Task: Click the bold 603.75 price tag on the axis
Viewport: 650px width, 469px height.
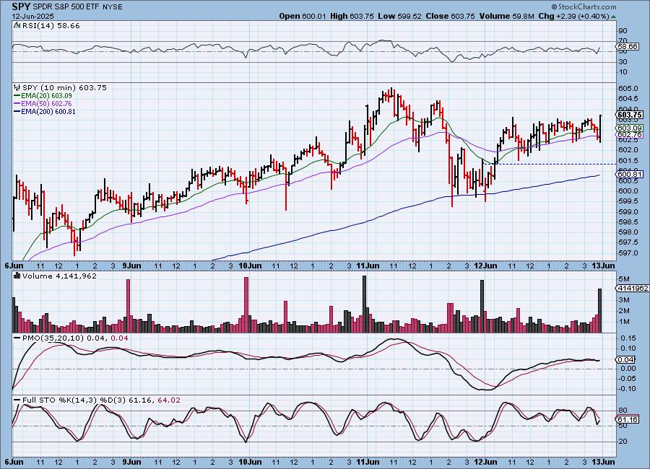Action: pyautogui.click(x=630, y=115)
